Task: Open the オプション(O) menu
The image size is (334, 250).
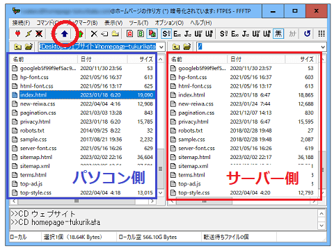Action: coord(169,23)
